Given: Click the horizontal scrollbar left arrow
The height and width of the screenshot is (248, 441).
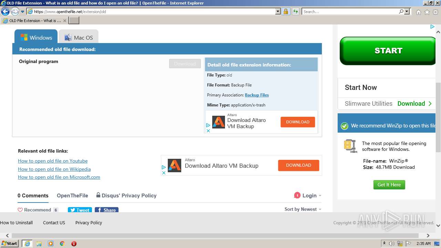Looking at the screenshot, I should coord(8,236).
